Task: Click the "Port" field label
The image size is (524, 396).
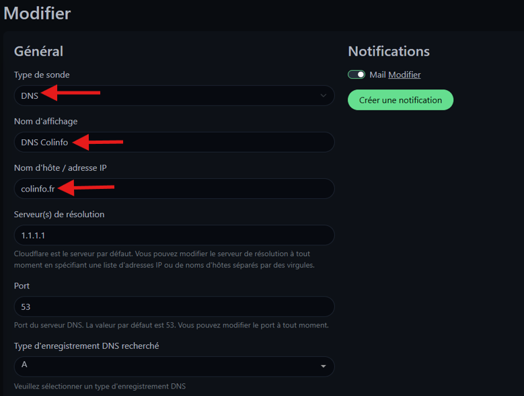Action: click(x=22, y=286)
